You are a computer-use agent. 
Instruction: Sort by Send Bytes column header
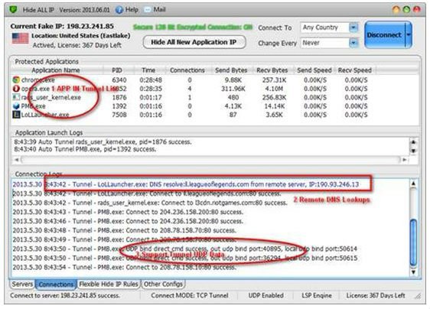pos(232,70)
